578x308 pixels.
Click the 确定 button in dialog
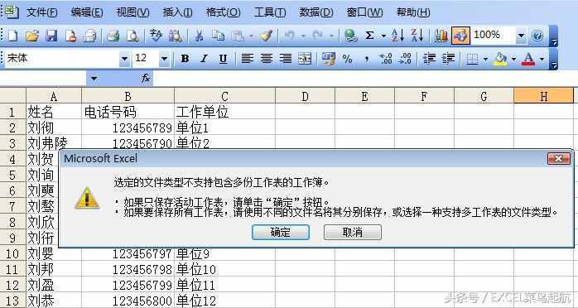click(281, 233)
